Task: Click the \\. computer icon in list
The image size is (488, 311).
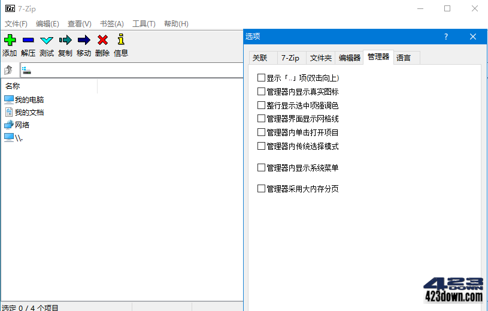Action: 9,137
